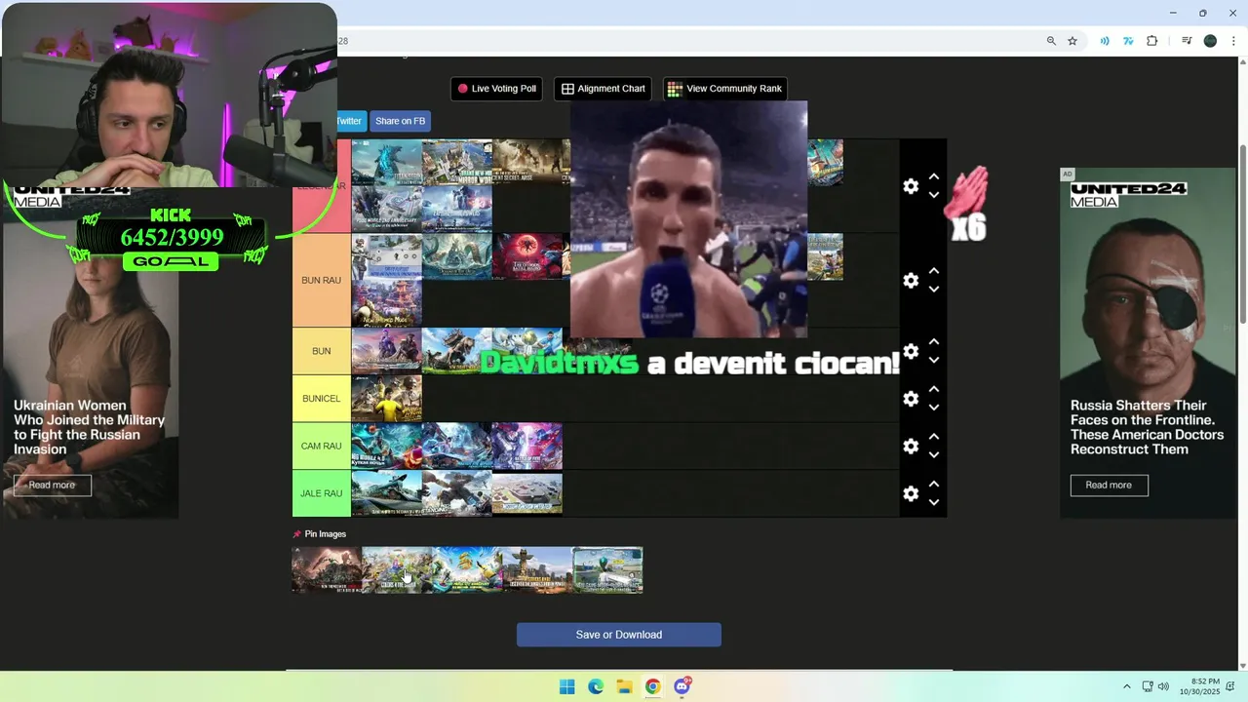Move the BUN RAU tier up
Screen dimensions: 1248x702
coord(934,271)
